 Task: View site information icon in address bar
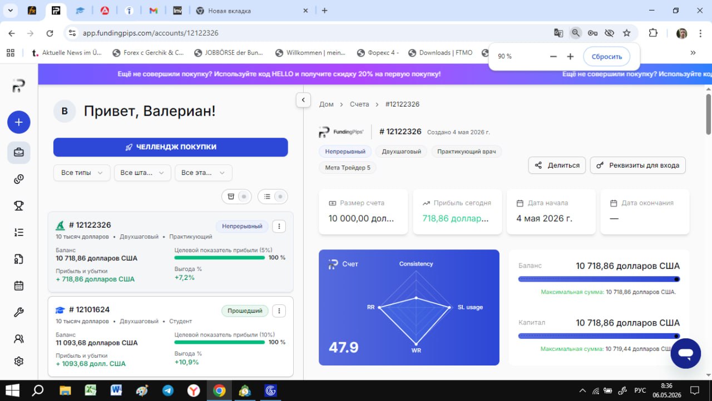[x=72, y=33]
